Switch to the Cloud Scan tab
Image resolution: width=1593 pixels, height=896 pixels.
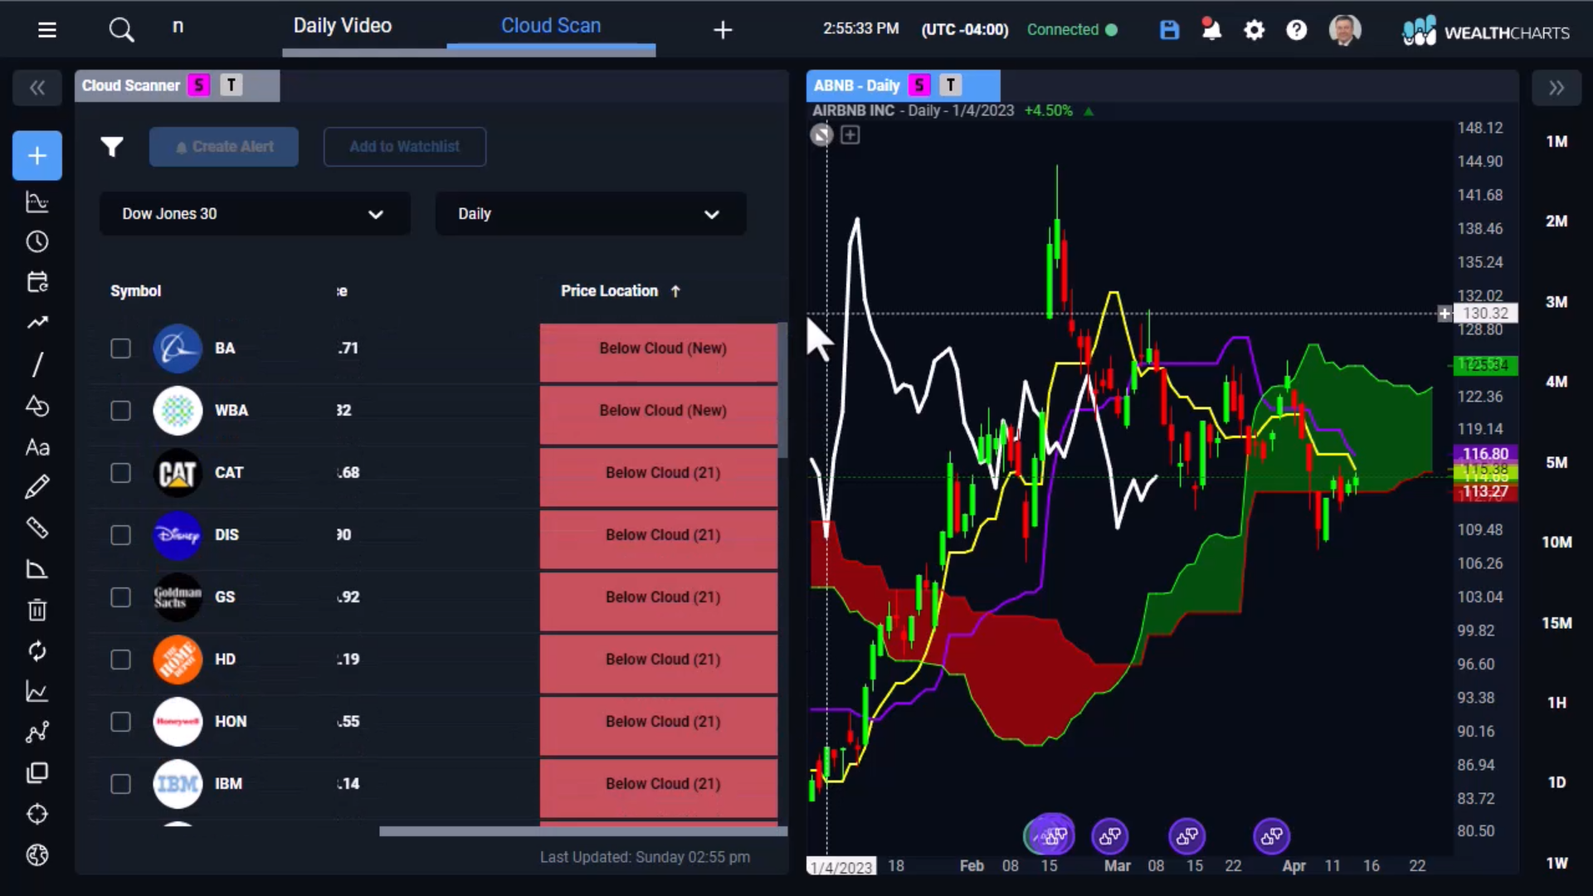pyautogui.click(x=551, y=26)
